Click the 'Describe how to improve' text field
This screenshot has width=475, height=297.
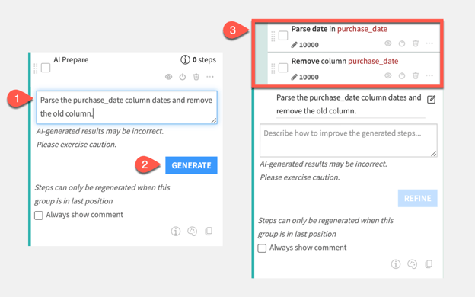(349, 140)
